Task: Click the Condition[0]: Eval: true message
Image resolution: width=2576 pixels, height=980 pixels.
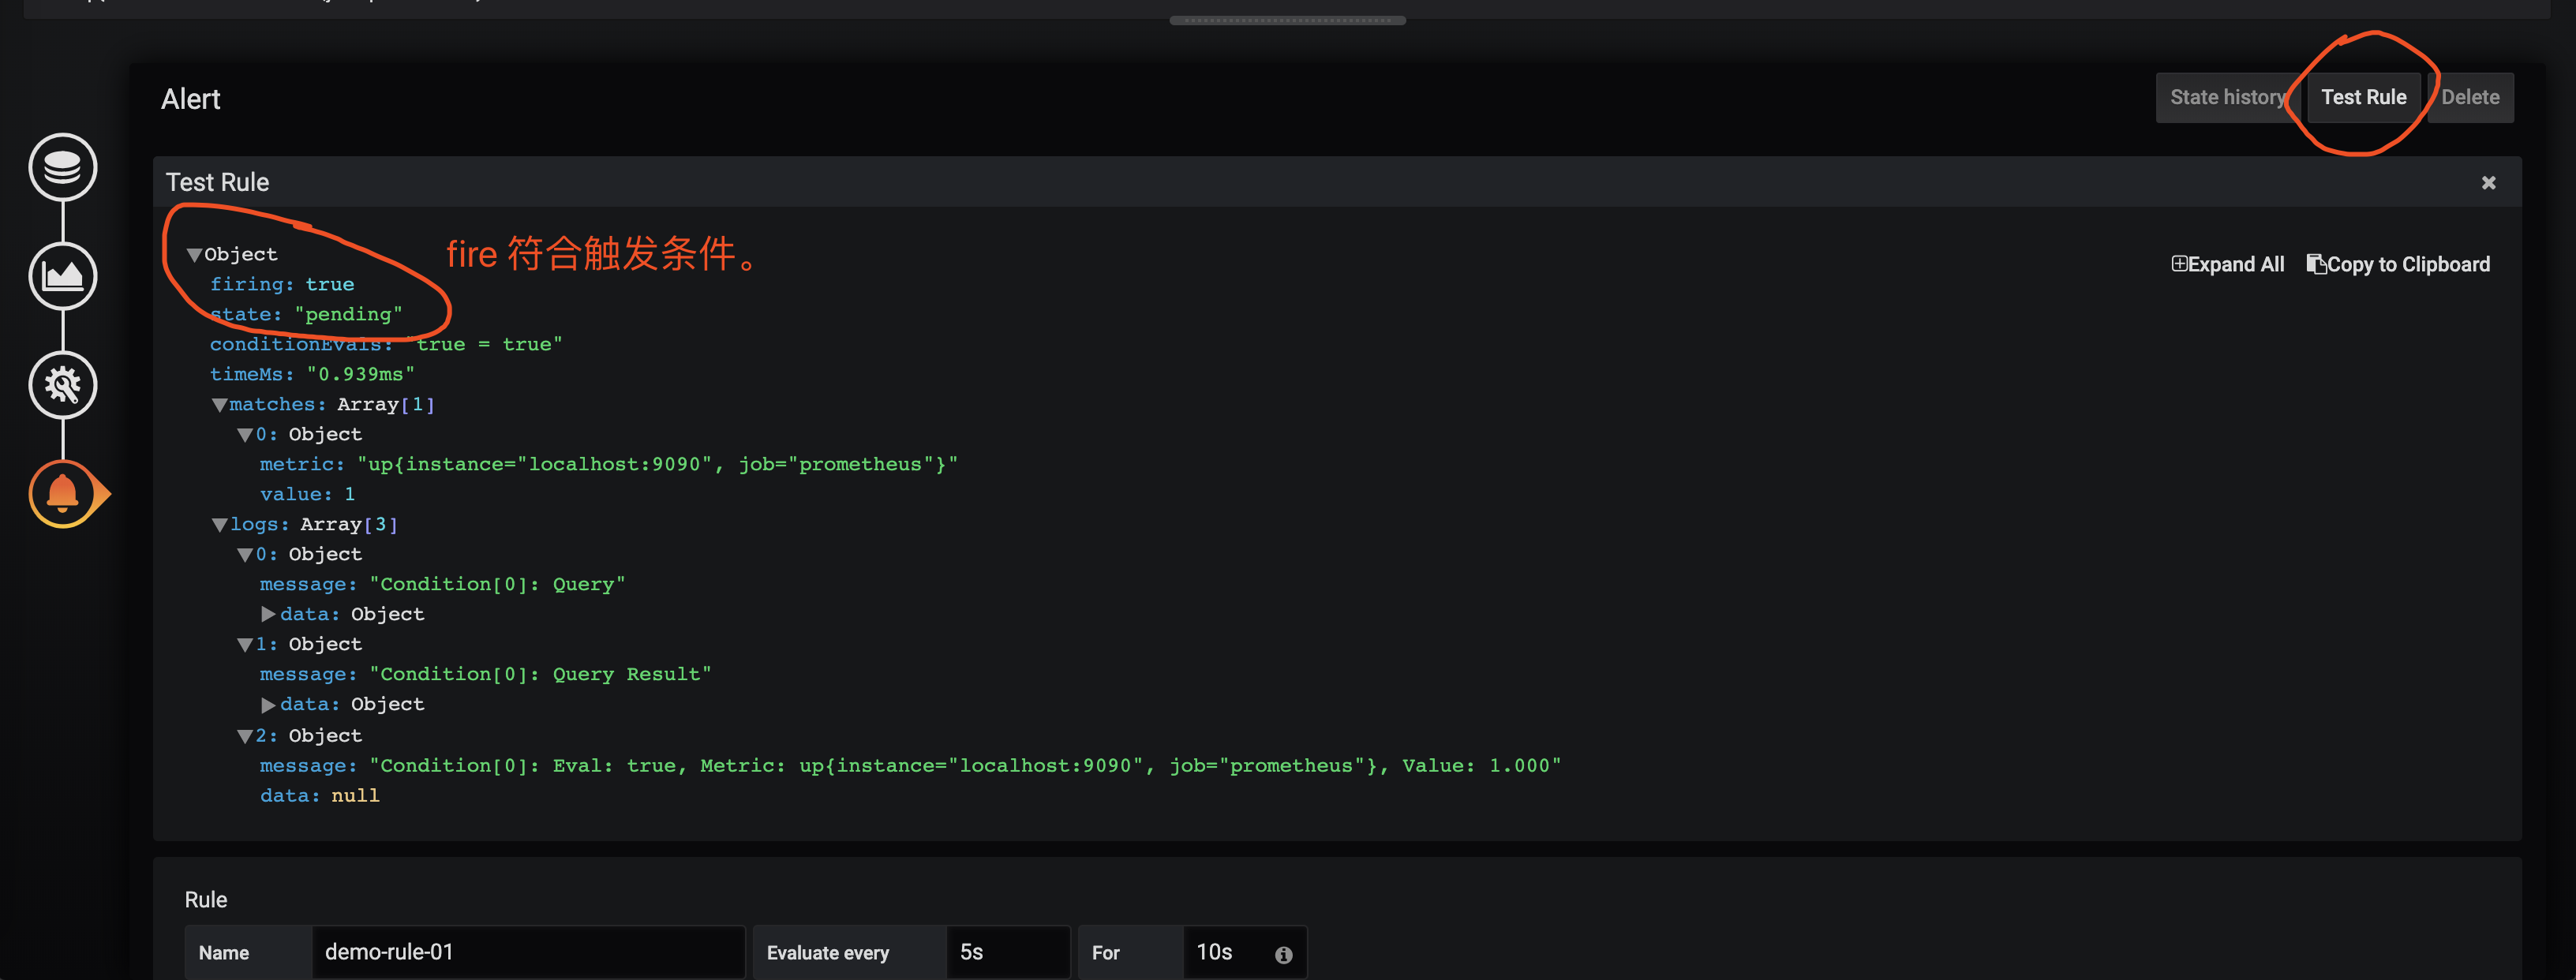Action: (x=966, y=766)
